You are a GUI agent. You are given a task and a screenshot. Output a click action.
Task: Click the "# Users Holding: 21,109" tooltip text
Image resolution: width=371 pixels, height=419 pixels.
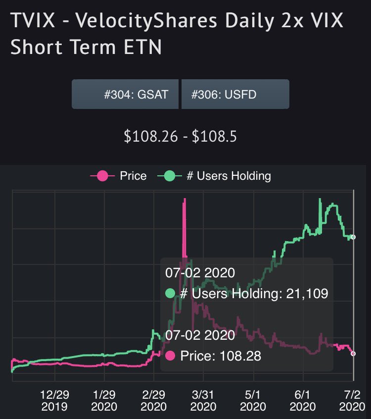(254, 294)
